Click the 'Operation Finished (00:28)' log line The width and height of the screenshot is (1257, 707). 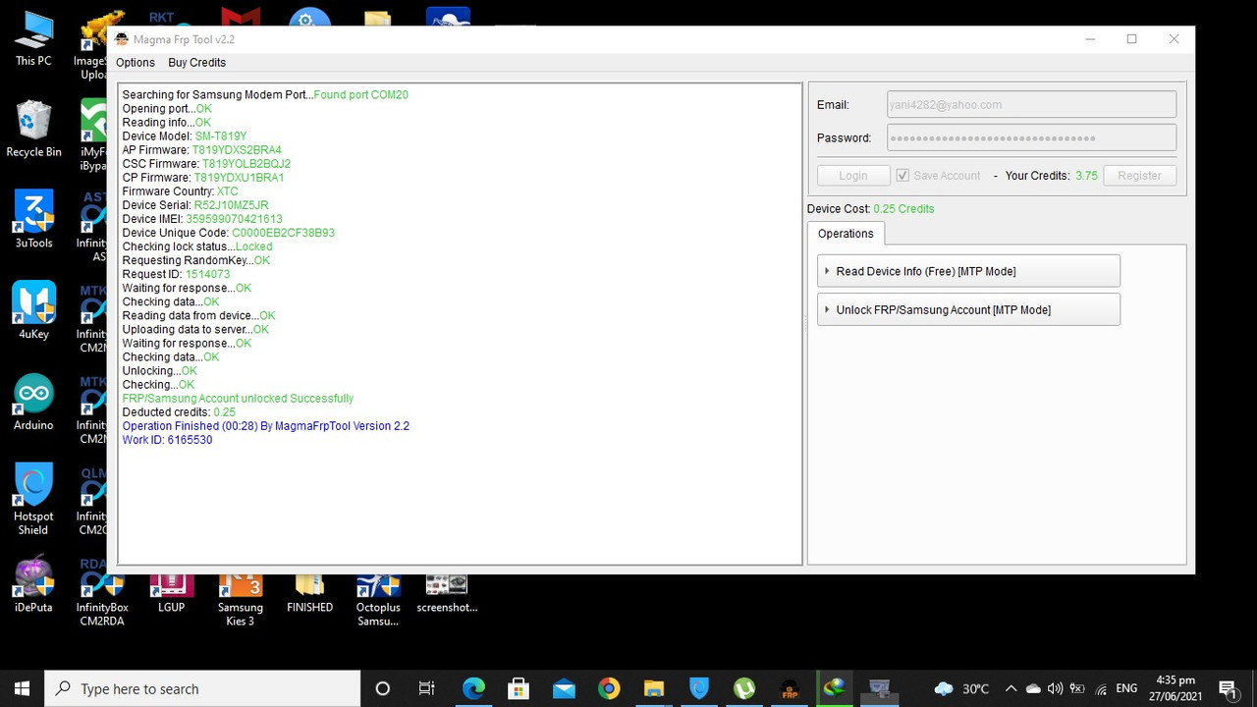(x=266, y=426)
